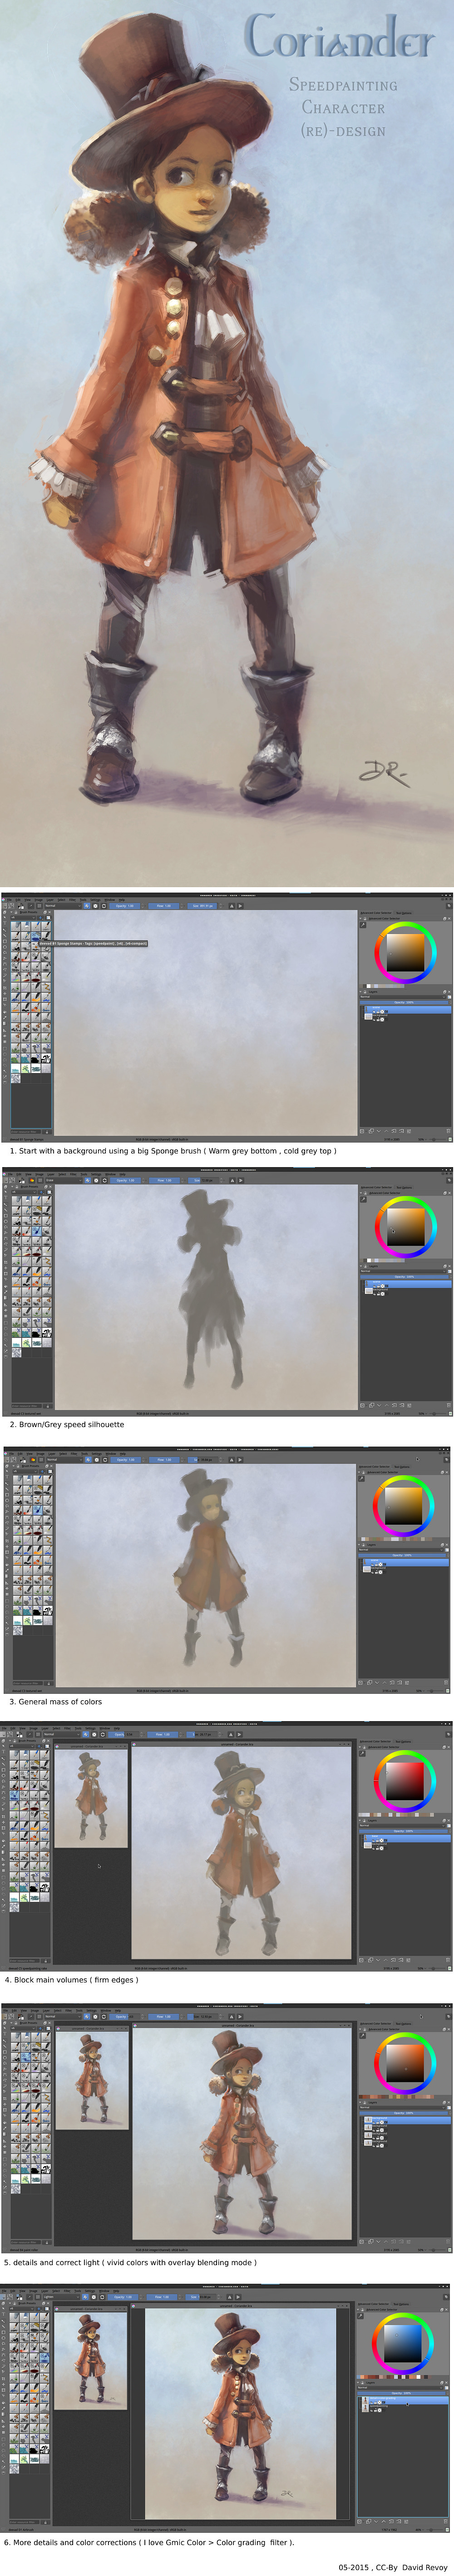Viewport: 454px width, 2576px height.
Task: Switch to Tool Options tab in step 1
Action: 403,913
